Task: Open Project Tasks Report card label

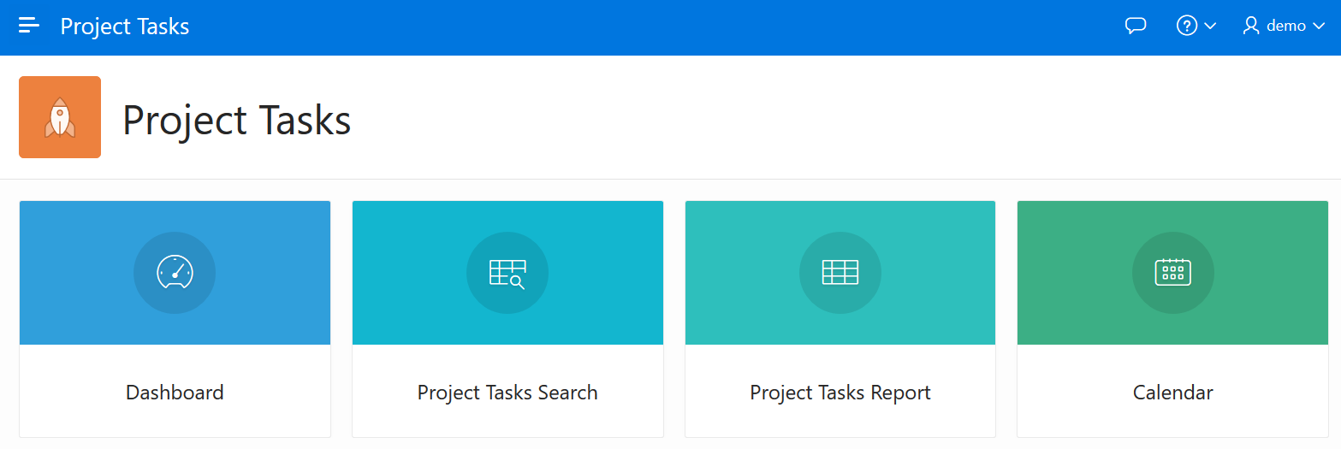Action: pyautogui.click(x=840, y=393)
